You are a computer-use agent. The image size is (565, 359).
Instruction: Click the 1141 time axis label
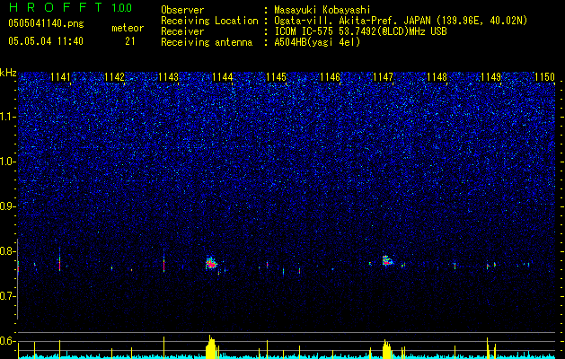click(x=60, y=77)
